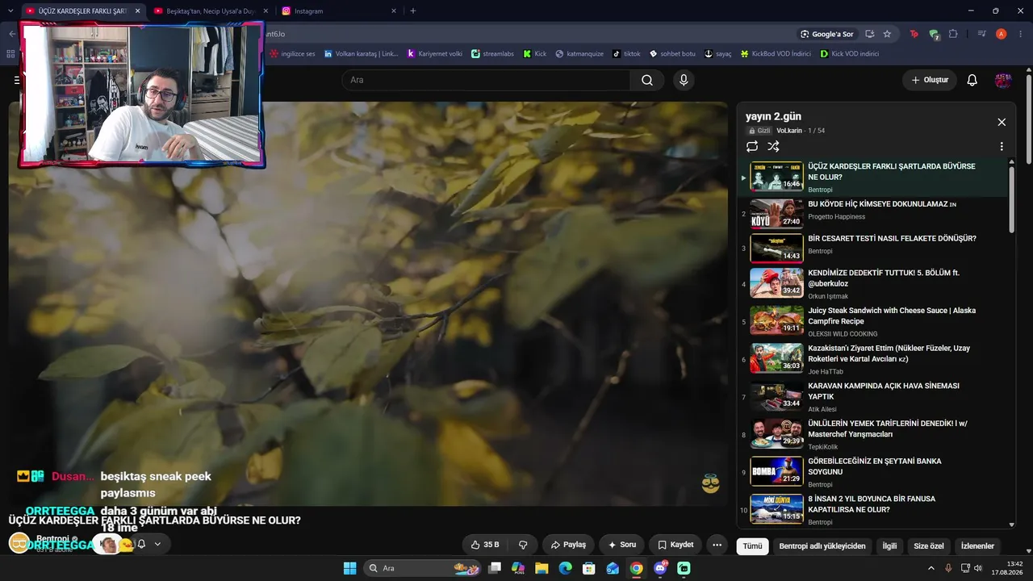
Task: Open more video actions (three dots)
Action: tap(717, 545)
